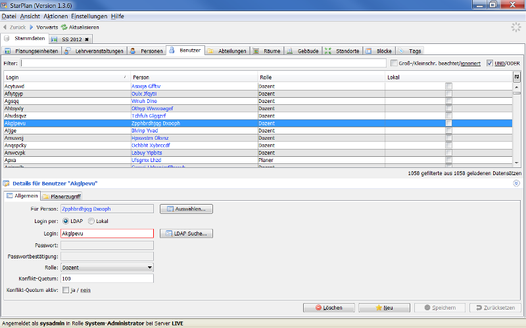Toggle Konflikt-Quotum aktiv checkbox
Screen dimensions: 526x328
66,290
